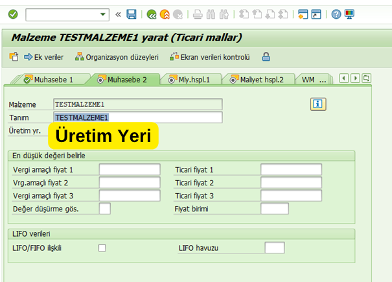Toggle the LIFO/FIFO ilişkili checkbox
This screenshot has height=282, width=392.
click(102, 248)
